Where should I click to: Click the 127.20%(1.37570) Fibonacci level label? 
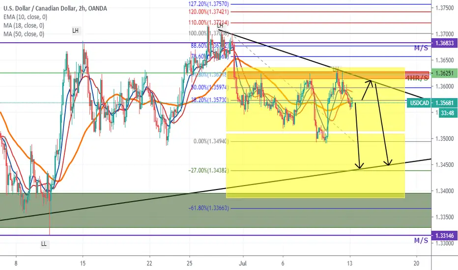pyautogui.click(x=208, y=4)
